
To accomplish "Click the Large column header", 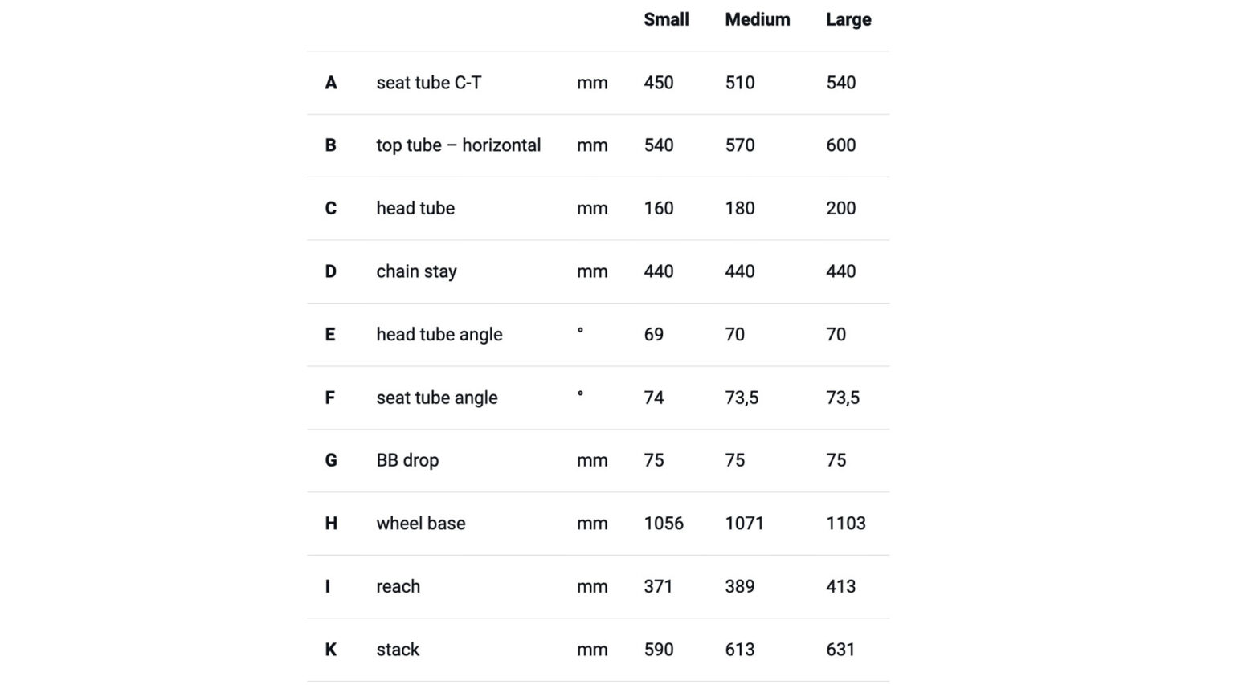I will (x=848, y=19).
